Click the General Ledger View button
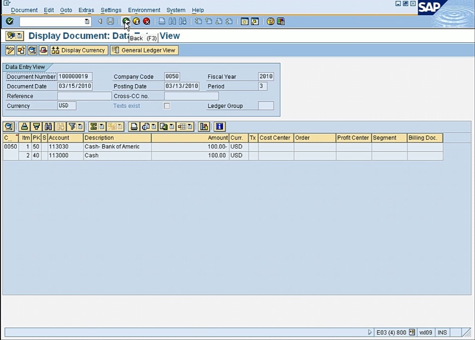Screen dimensions: 475x340 [145, 50]
